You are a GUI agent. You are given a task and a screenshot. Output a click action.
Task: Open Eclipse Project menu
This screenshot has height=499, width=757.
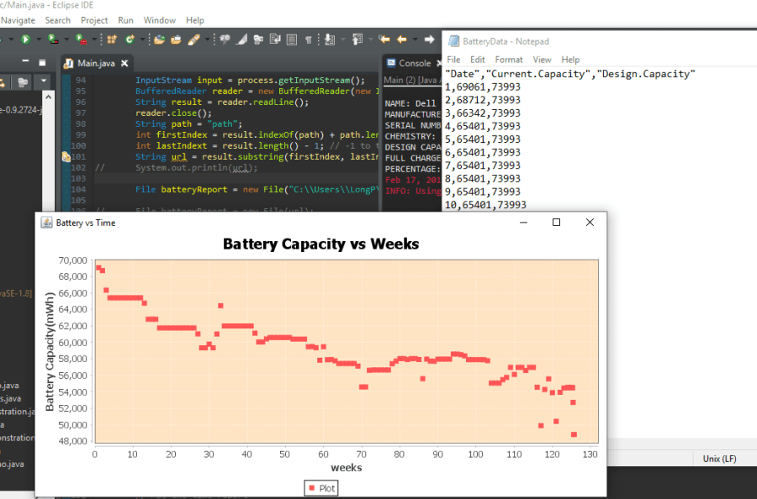94,20
